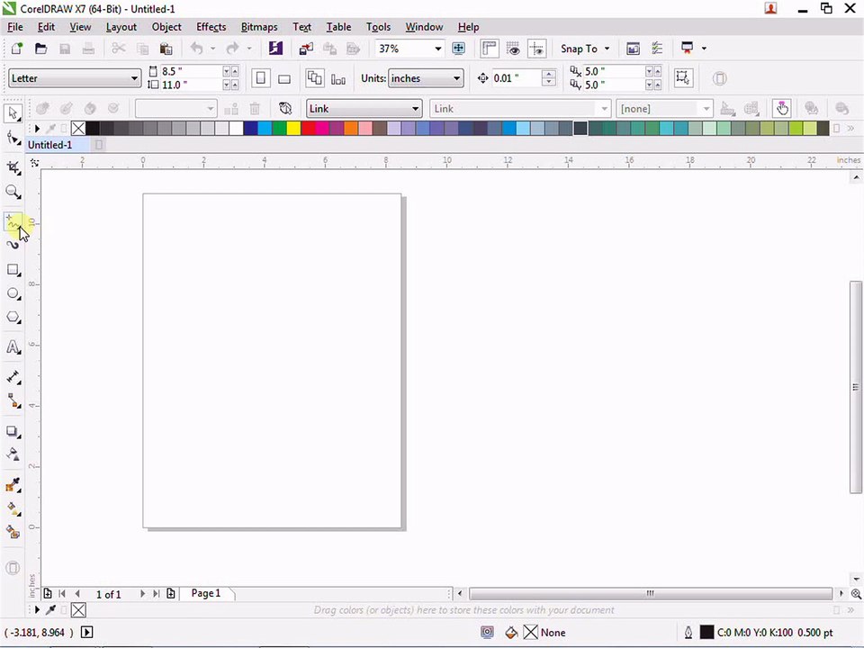
Task: Increase the nudge distance stepper
Action: tap(548, 74)
